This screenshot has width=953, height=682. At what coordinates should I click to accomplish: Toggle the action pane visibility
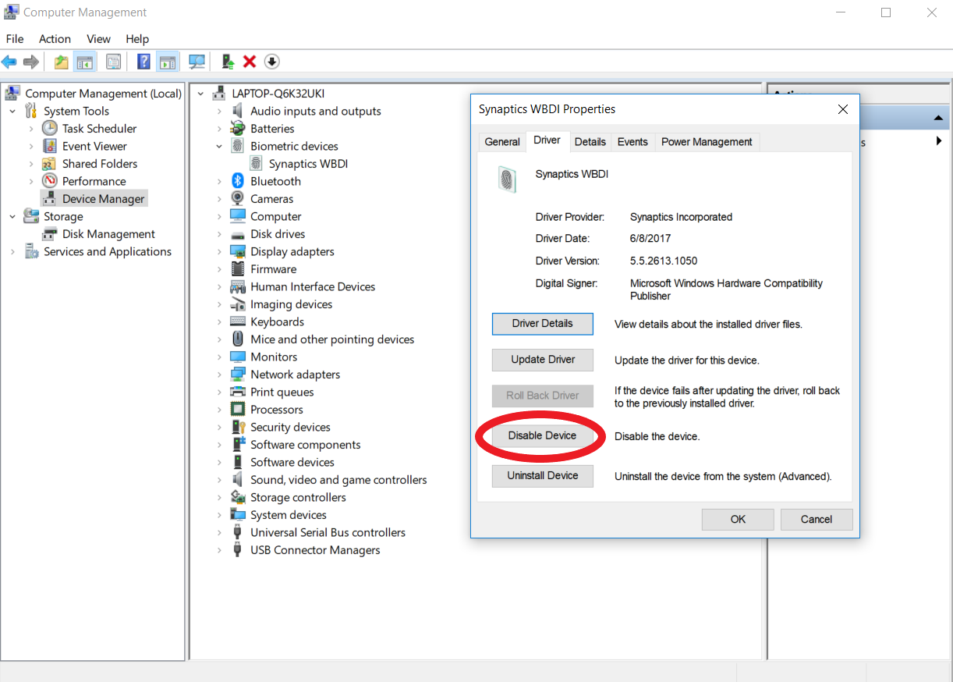[x=168, y=61]
